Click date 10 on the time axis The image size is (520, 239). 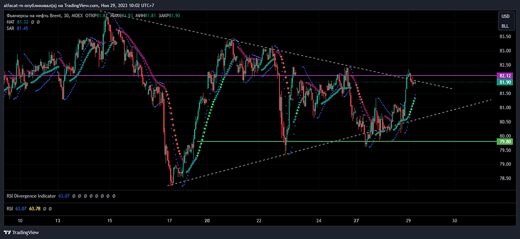point(20,221)
